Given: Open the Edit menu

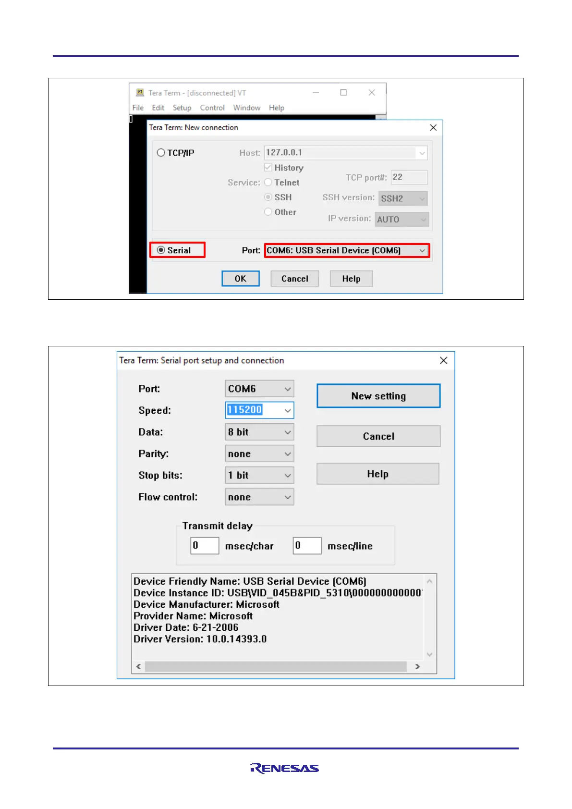Looking at the screenshot, I should click(x=158, y=108).
